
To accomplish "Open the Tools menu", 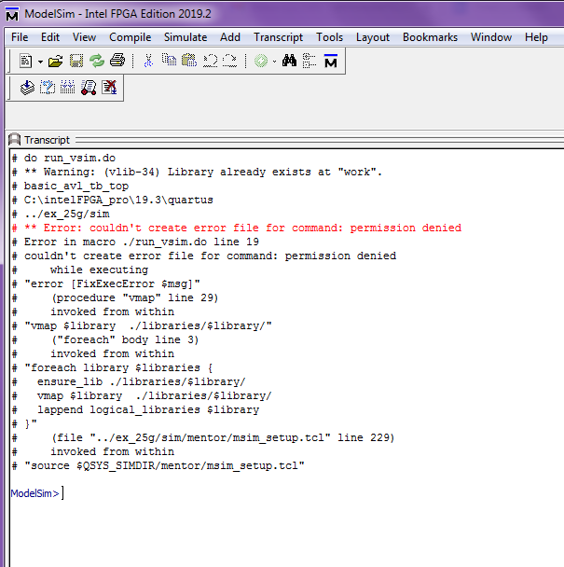I will tap(329, 37).
